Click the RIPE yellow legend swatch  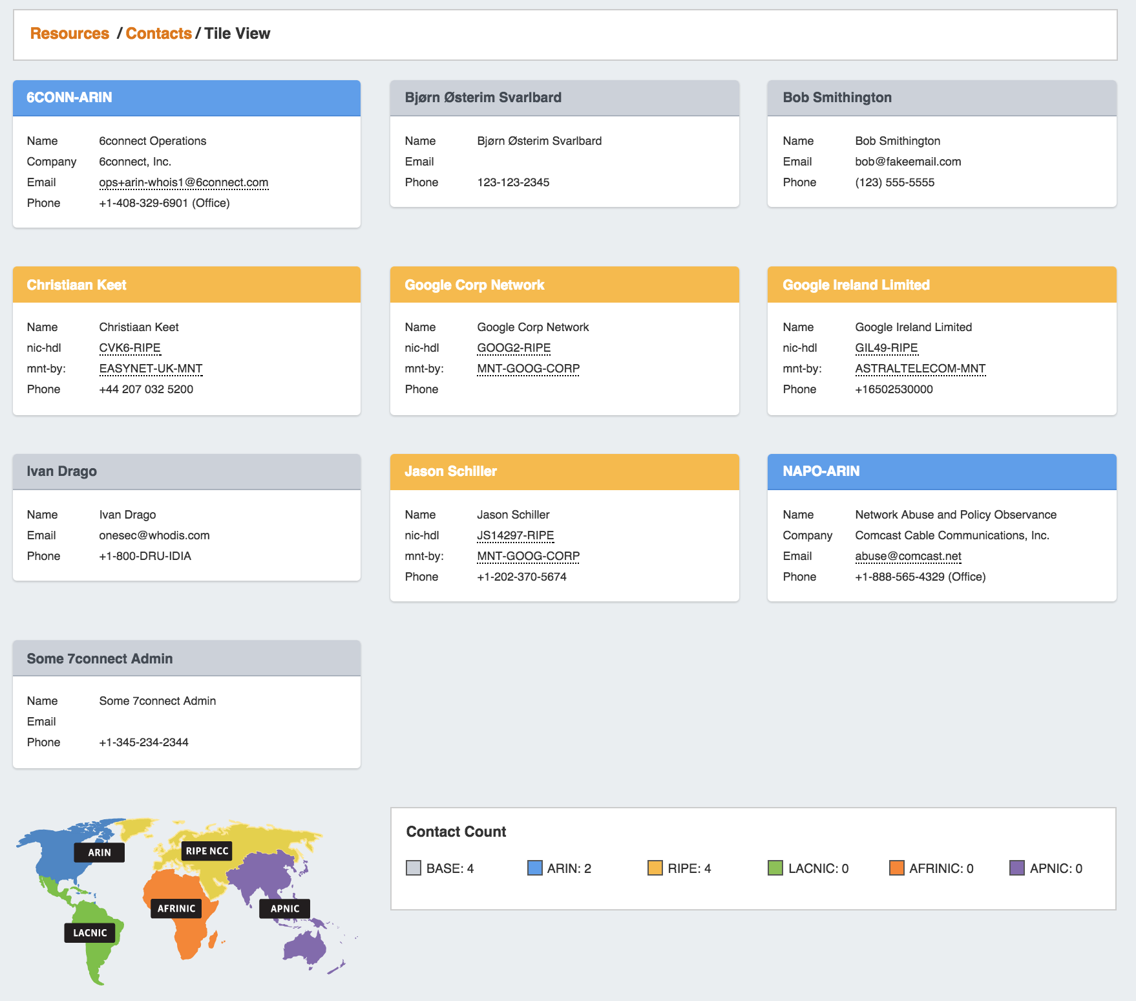point(655,868)
